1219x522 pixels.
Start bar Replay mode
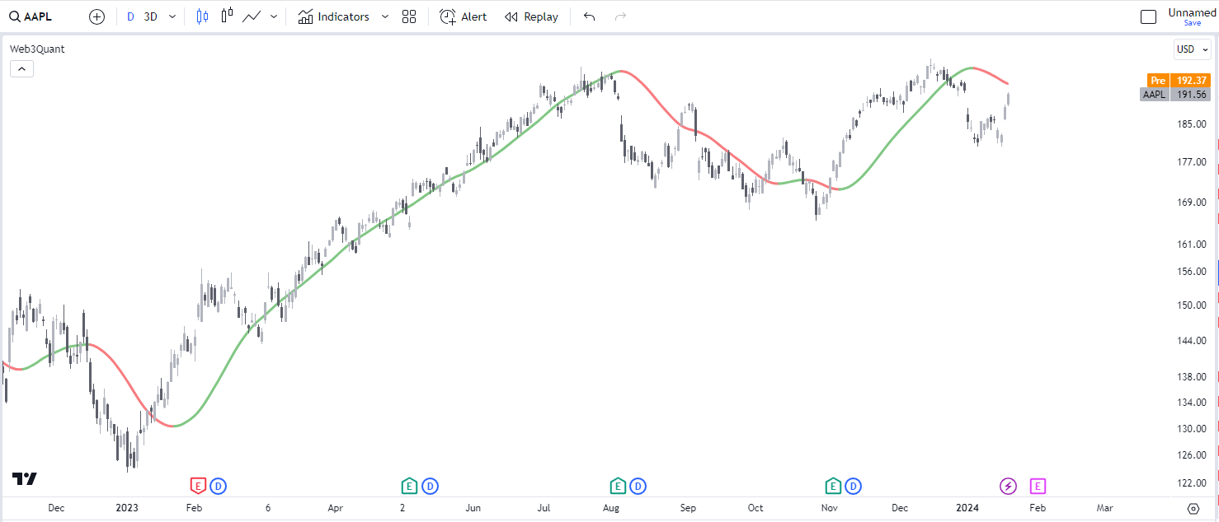(x=532, y=16)
